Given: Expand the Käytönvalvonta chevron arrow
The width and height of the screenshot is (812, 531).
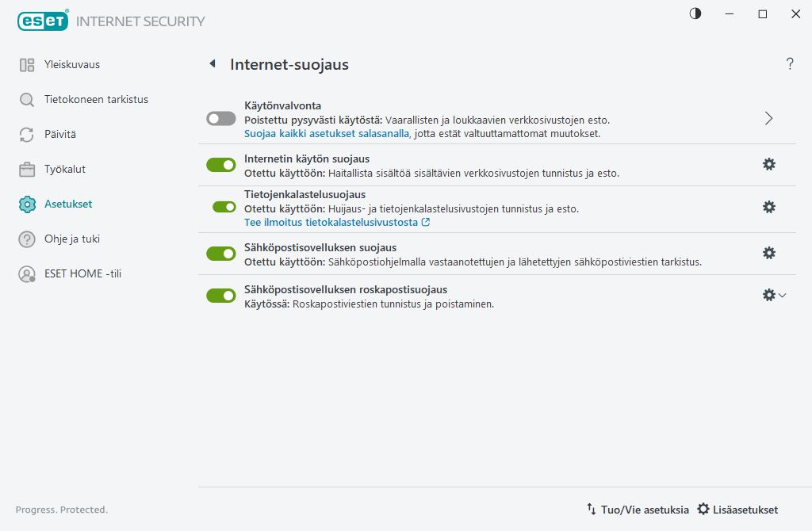Looking at the screenshot, I should click(x=768, y=118).
